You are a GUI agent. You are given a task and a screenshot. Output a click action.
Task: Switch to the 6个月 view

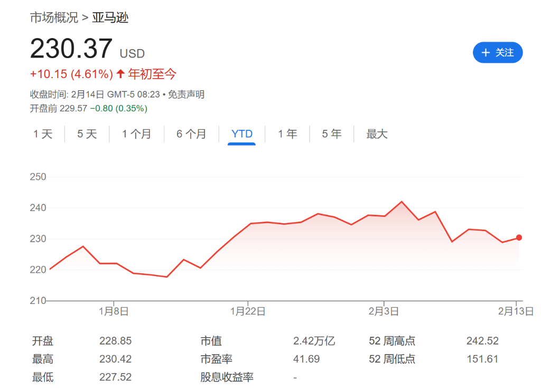pyautogui.click(x=191, y=134)
